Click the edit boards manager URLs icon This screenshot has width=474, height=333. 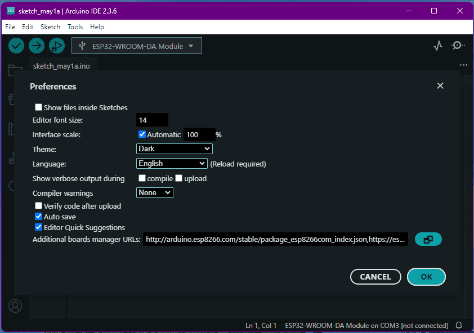point(428,239)
